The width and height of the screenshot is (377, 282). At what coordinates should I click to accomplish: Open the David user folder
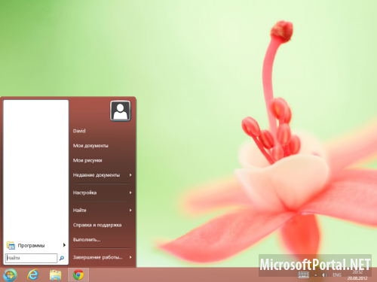coord(79,131)
